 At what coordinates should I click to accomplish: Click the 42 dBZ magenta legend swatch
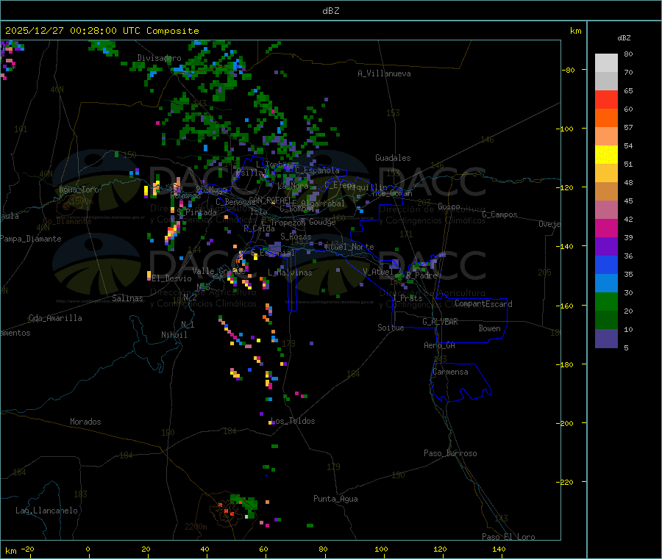coord(606,228)
